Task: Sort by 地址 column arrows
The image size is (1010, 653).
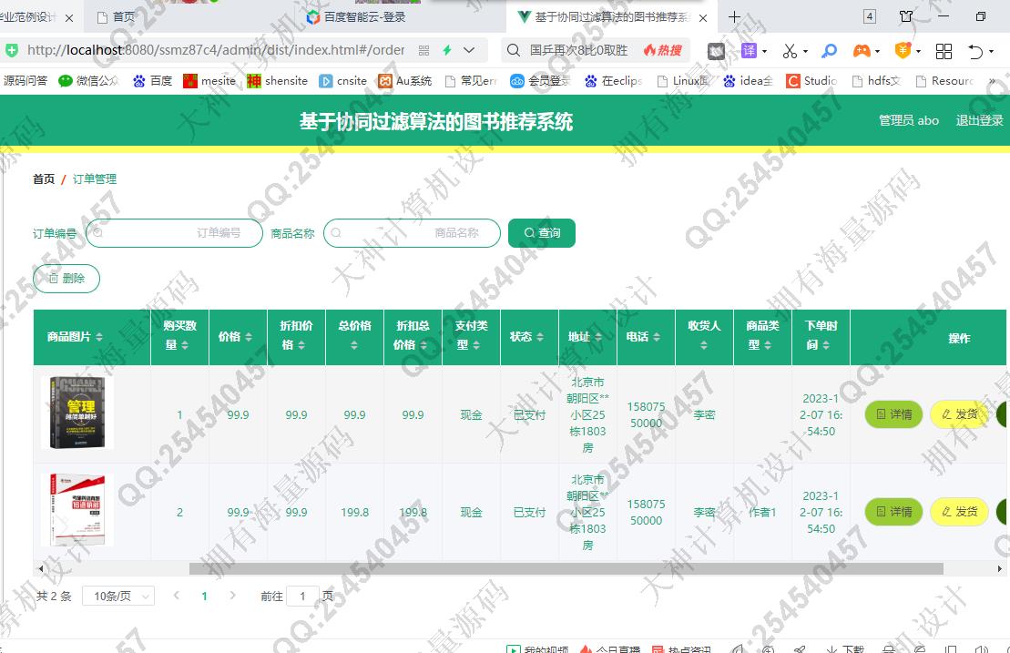Action: point(598,337)
